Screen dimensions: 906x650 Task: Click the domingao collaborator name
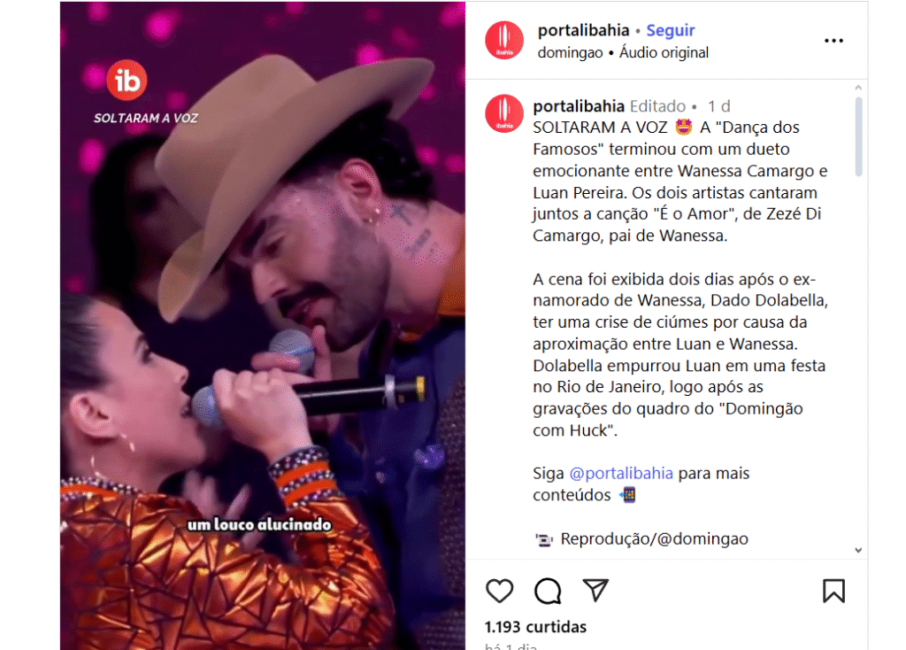570,52
